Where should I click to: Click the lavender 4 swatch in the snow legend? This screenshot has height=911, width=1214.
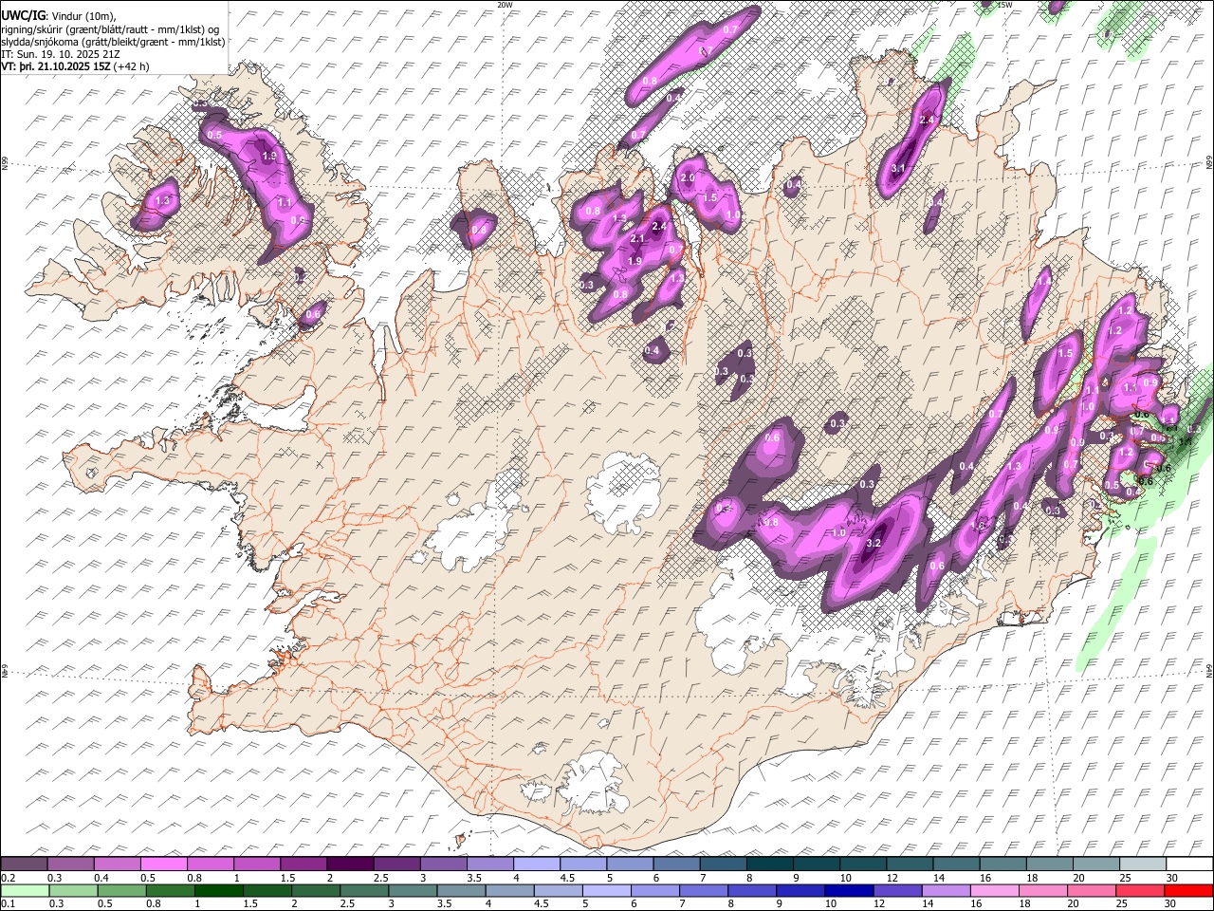point(536,864)
